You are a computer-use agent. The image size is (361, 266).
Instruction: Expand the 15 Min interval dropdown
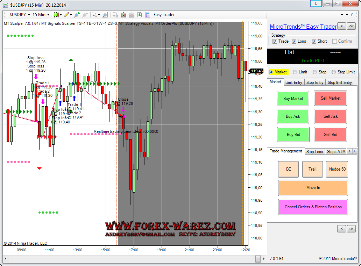click(41, 15)
